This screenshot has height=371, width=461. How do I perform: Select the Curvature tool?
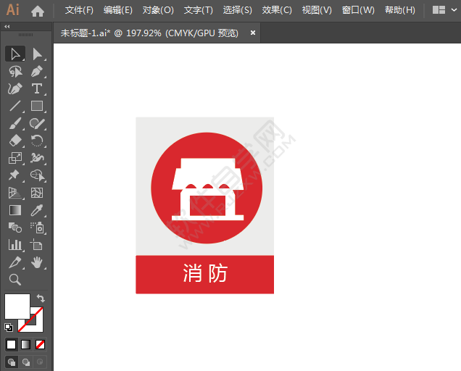15,88
